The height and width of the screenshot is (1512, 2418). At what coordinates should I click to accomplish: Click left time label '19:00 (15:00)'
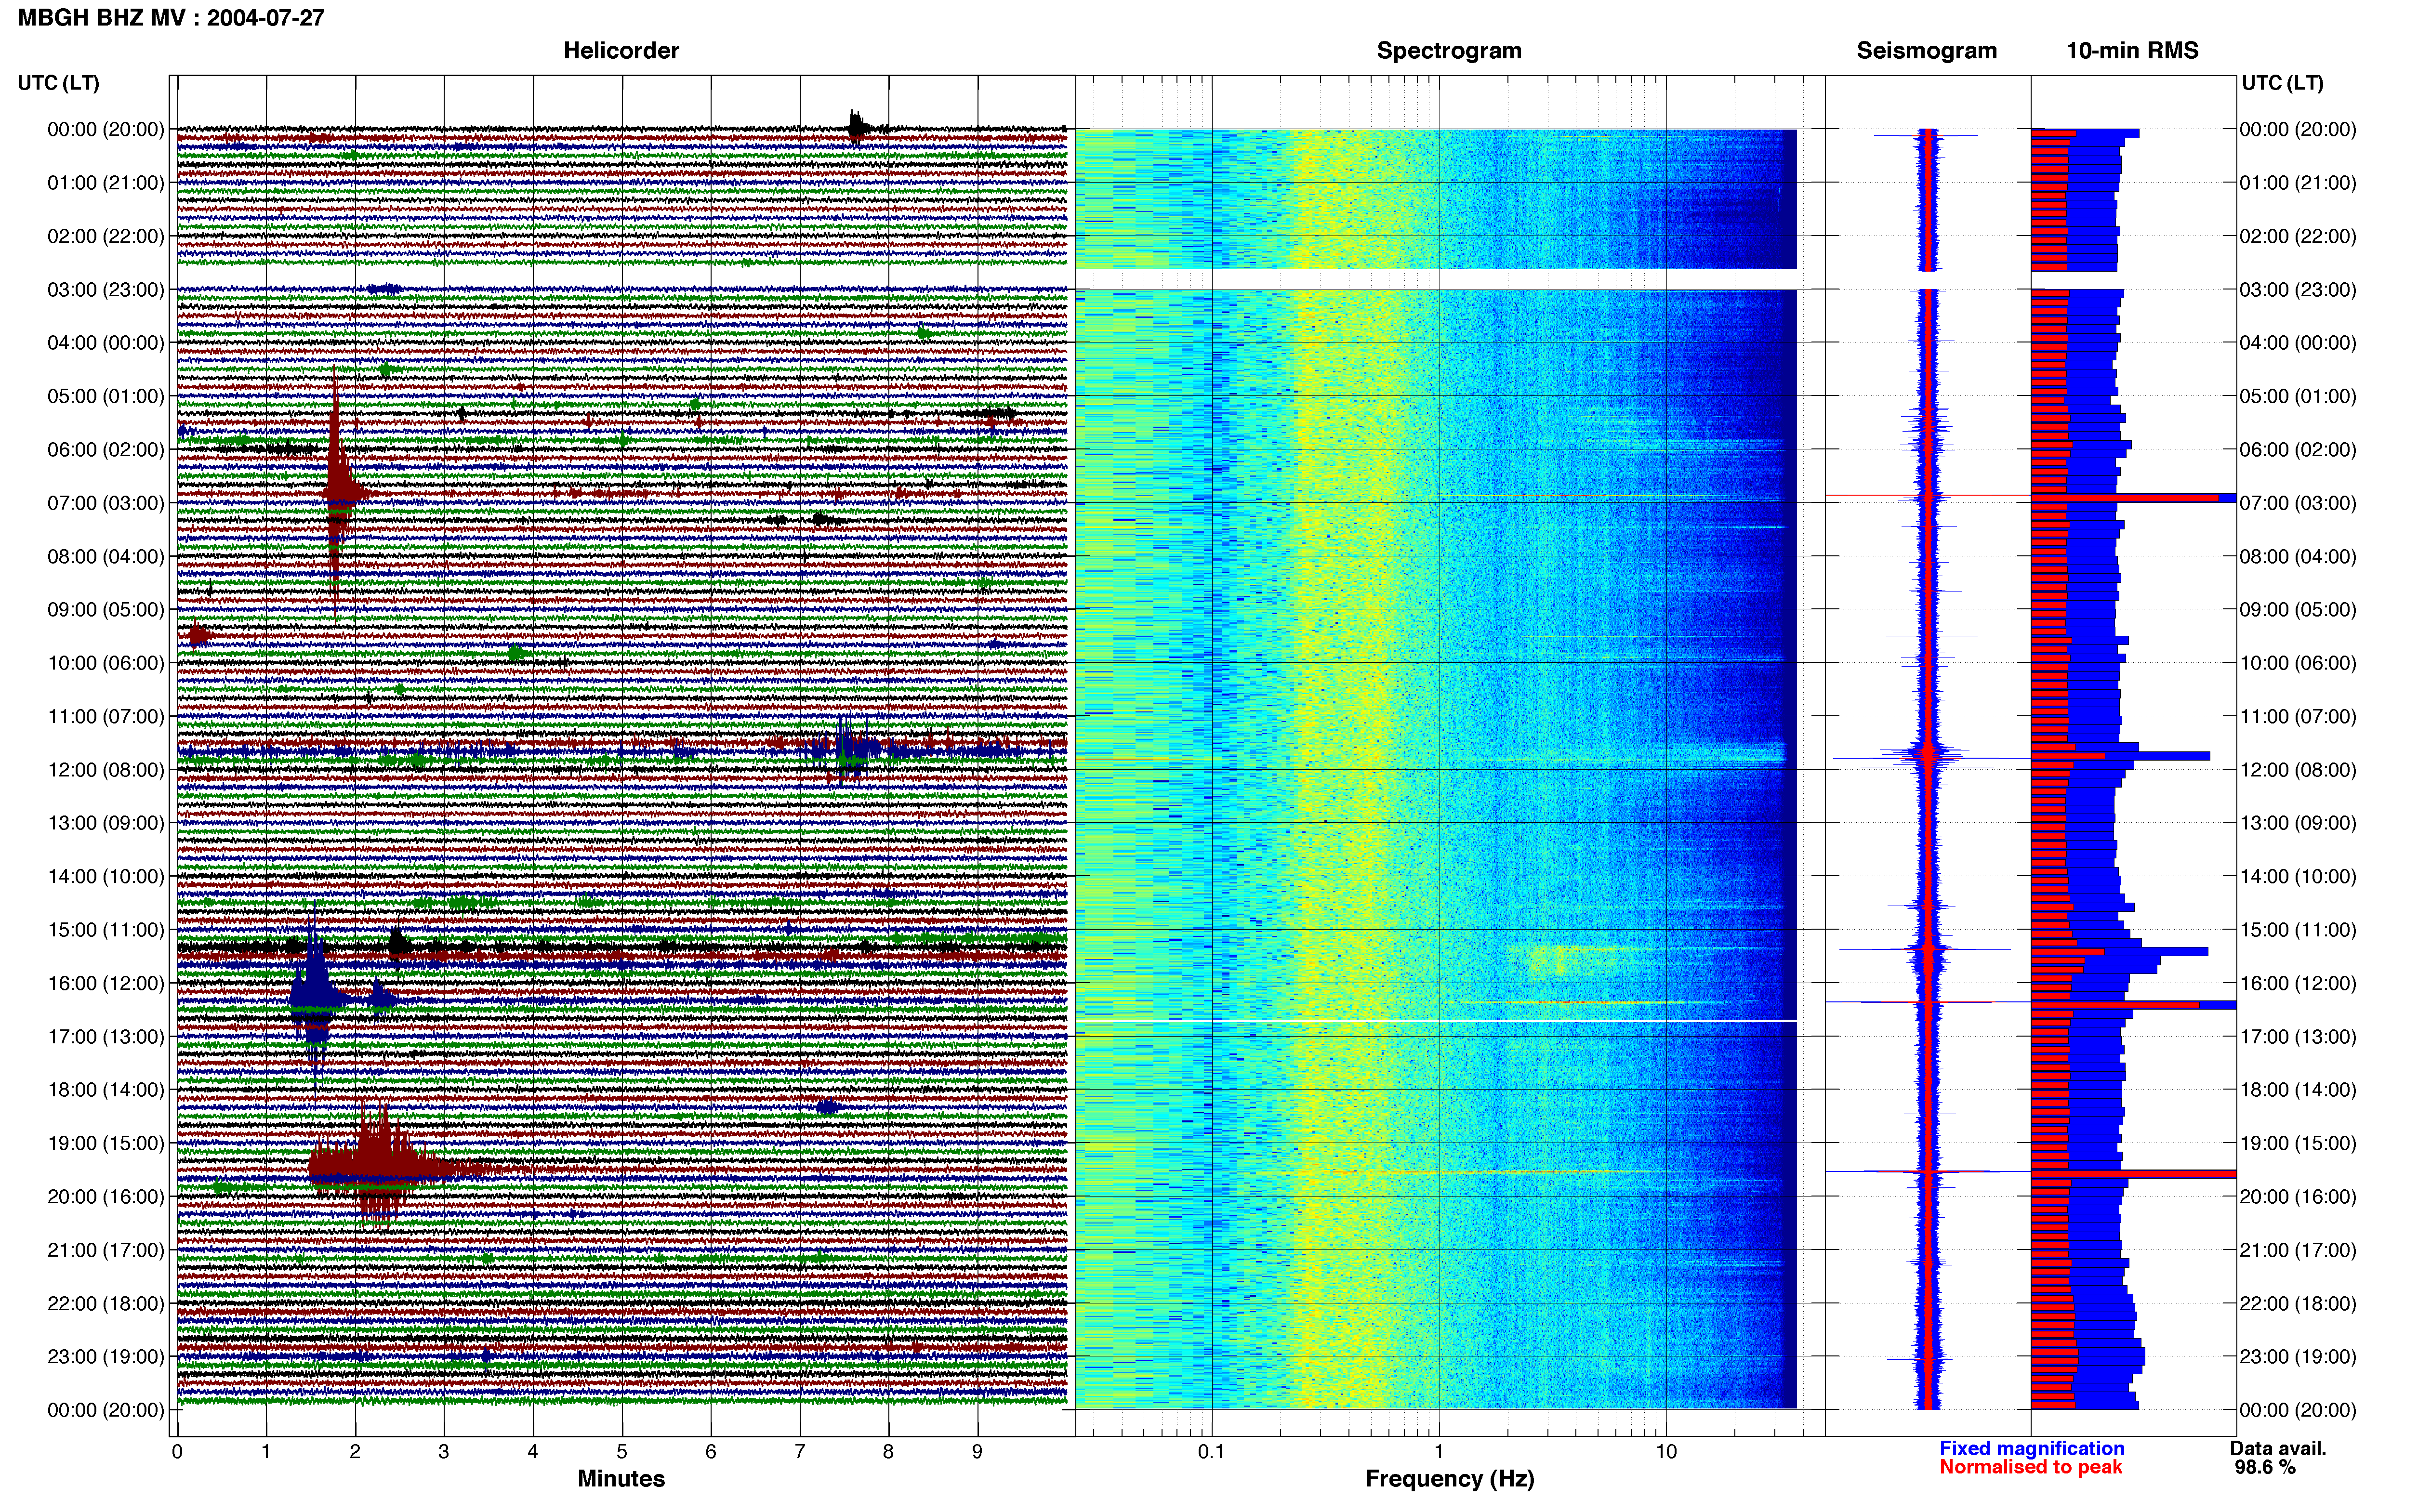coord(106,1143)
